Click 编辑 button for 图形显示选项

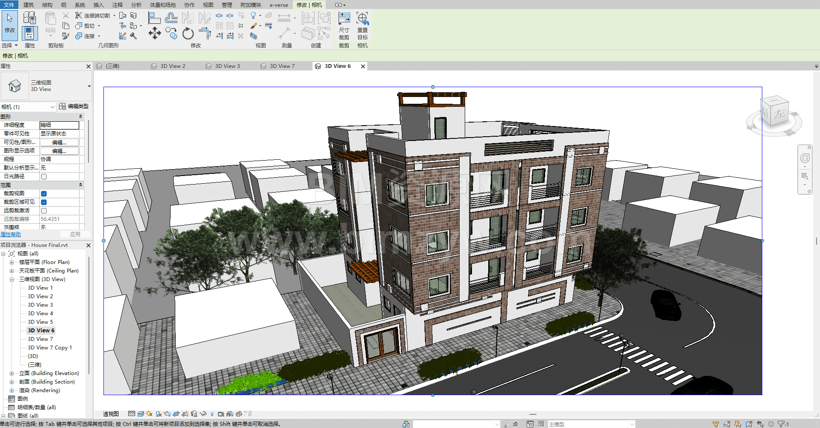59,151
